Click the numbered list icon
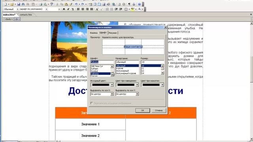 click(x=107, y=9)
